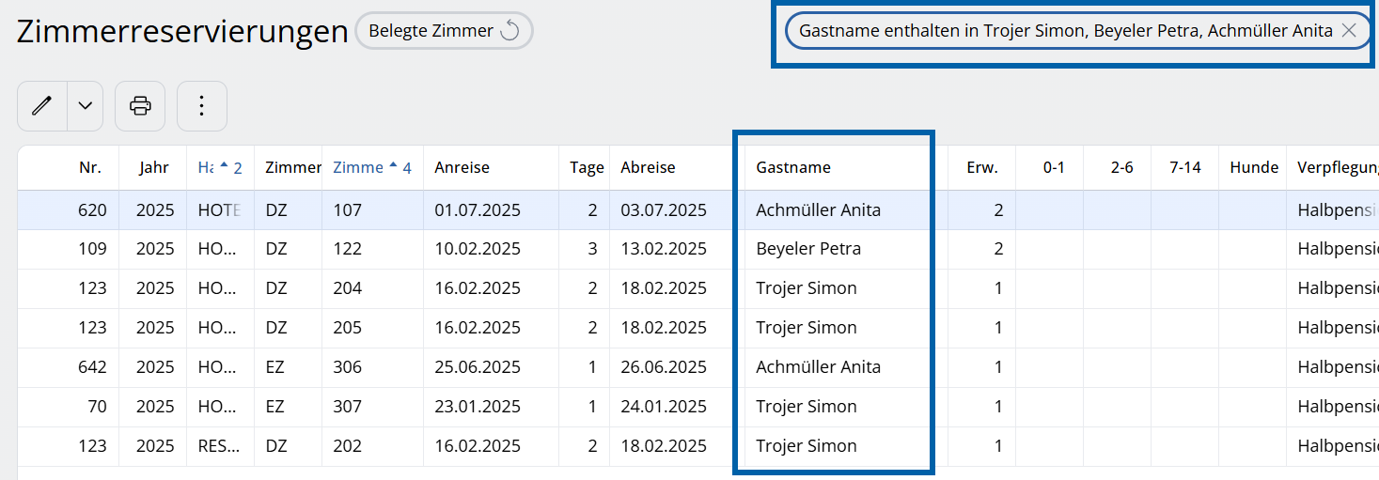The image size is (1379, 480).
Task: Sort by the Anreise column header
Action: [462, 168]
